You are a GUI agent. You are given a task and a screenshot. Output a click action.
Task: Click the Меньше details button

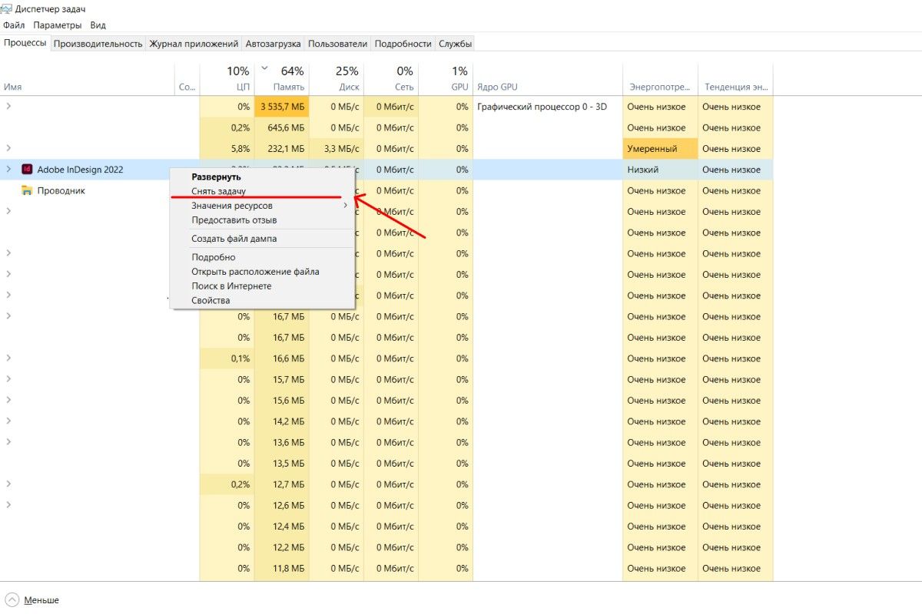41,600
